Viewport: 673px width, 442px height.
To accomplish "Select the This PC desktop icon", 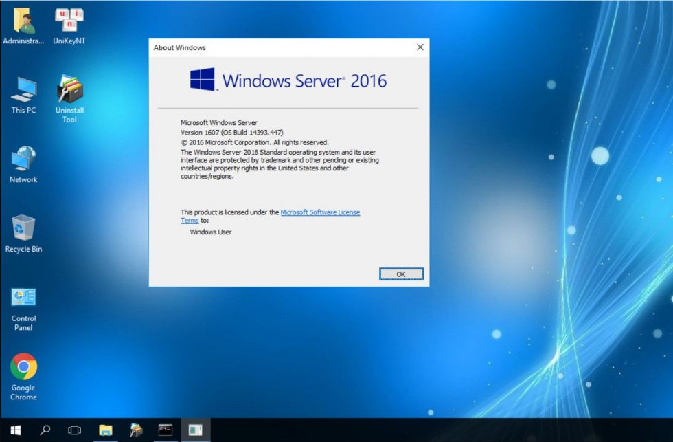I will point(23,96).
